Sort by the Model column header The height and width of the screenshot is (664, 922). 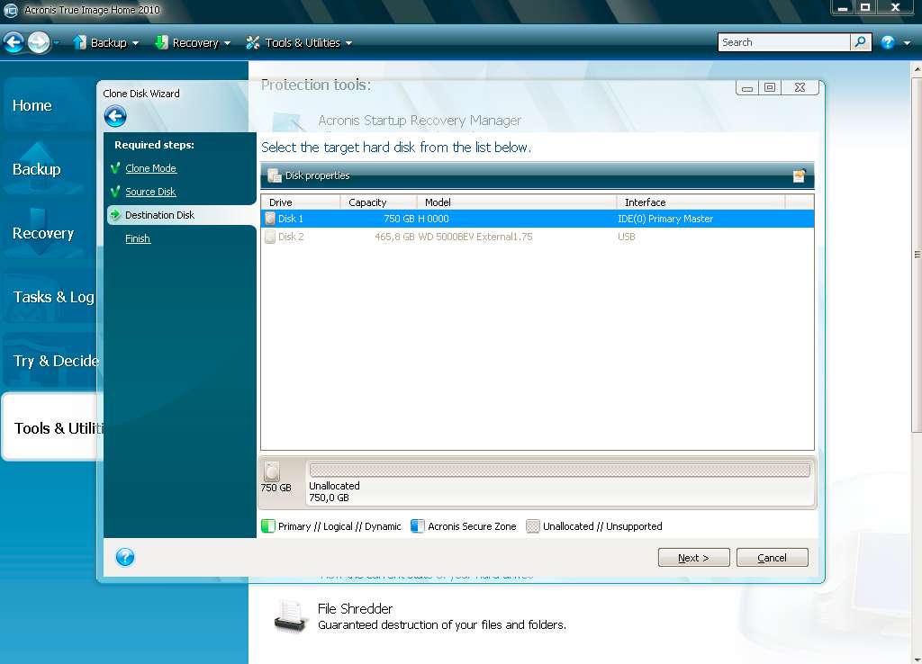(517, 202)
